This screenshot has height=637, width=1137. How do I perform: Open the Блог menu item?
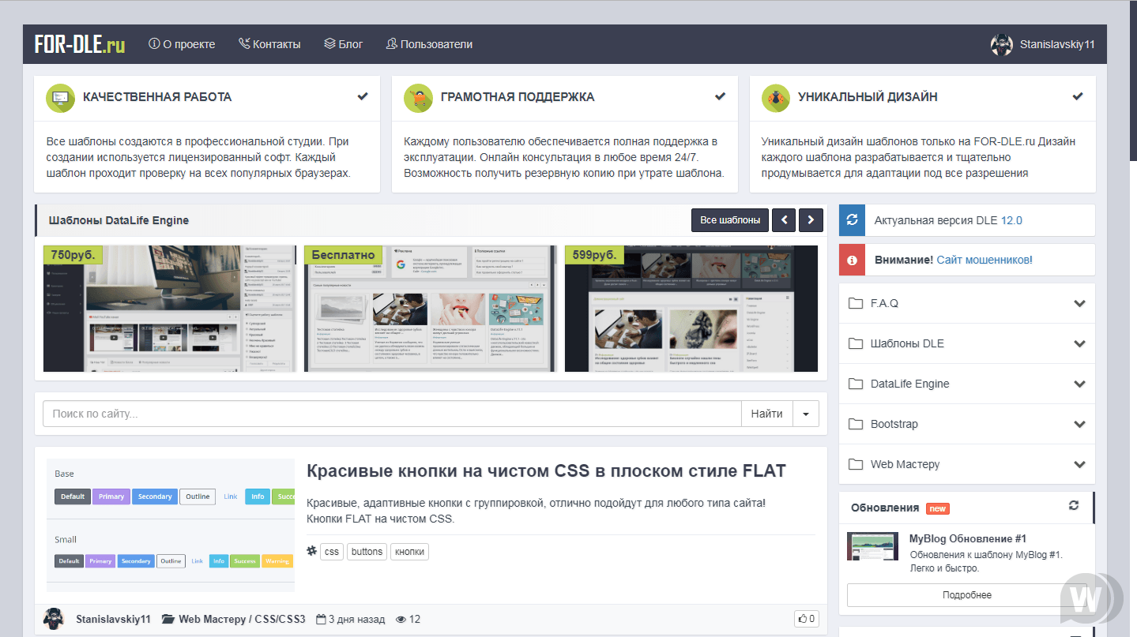344,44
